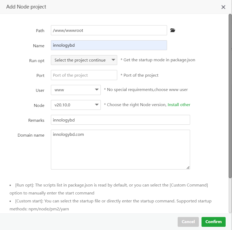Open the User dropdown showing www
Screen dimensions: 232x230
(x=76, y=90)
